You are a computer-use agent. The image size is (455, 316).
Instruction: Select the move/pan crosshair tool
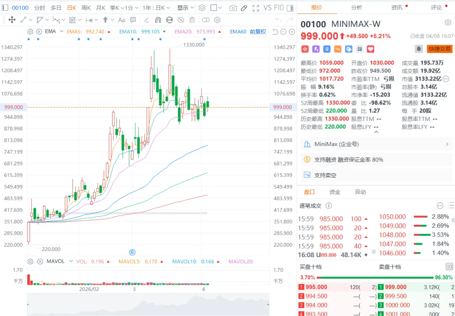pos(12,20)
